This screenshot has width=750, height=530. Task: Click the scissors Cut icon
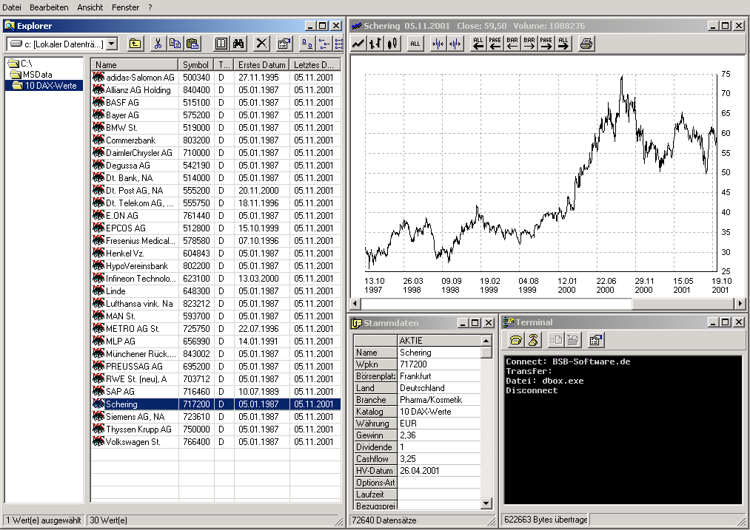[158, 44]
